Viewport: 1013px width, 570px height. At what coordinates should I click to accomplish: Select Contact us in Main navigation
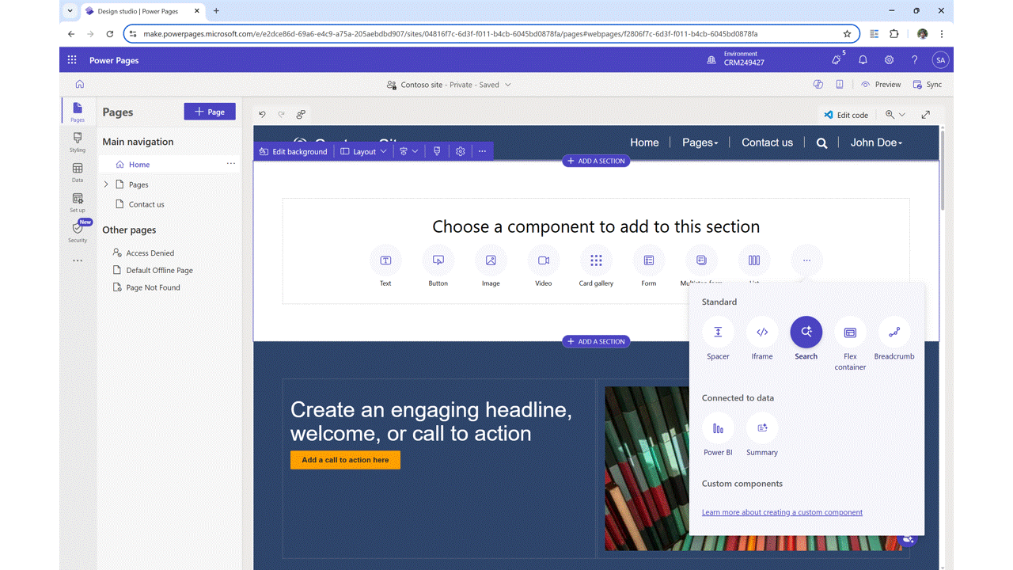pyautogui.click(x=146, y=204)
